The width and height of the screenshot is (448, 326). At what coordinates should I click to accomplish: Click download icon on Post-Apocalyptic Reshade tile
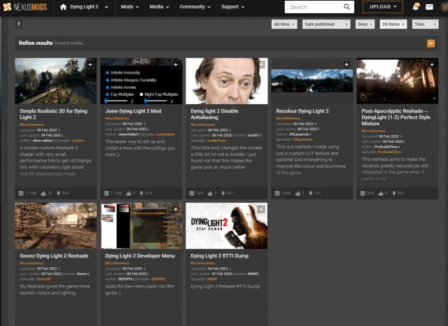point(394,193)
